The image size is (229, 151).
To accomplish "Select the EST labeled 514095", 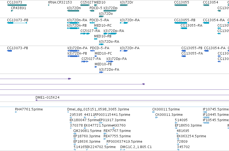I will 176,123.
